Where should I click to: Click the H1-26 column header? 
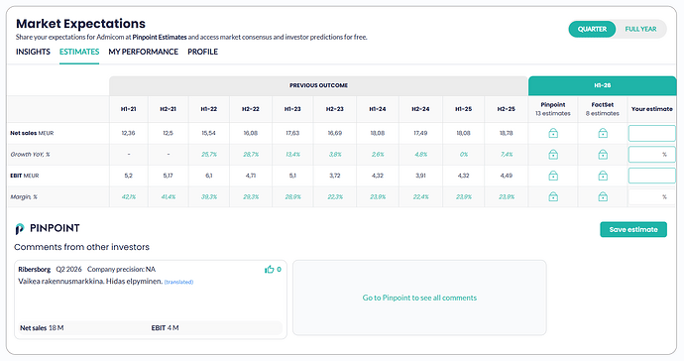point(602,85)
